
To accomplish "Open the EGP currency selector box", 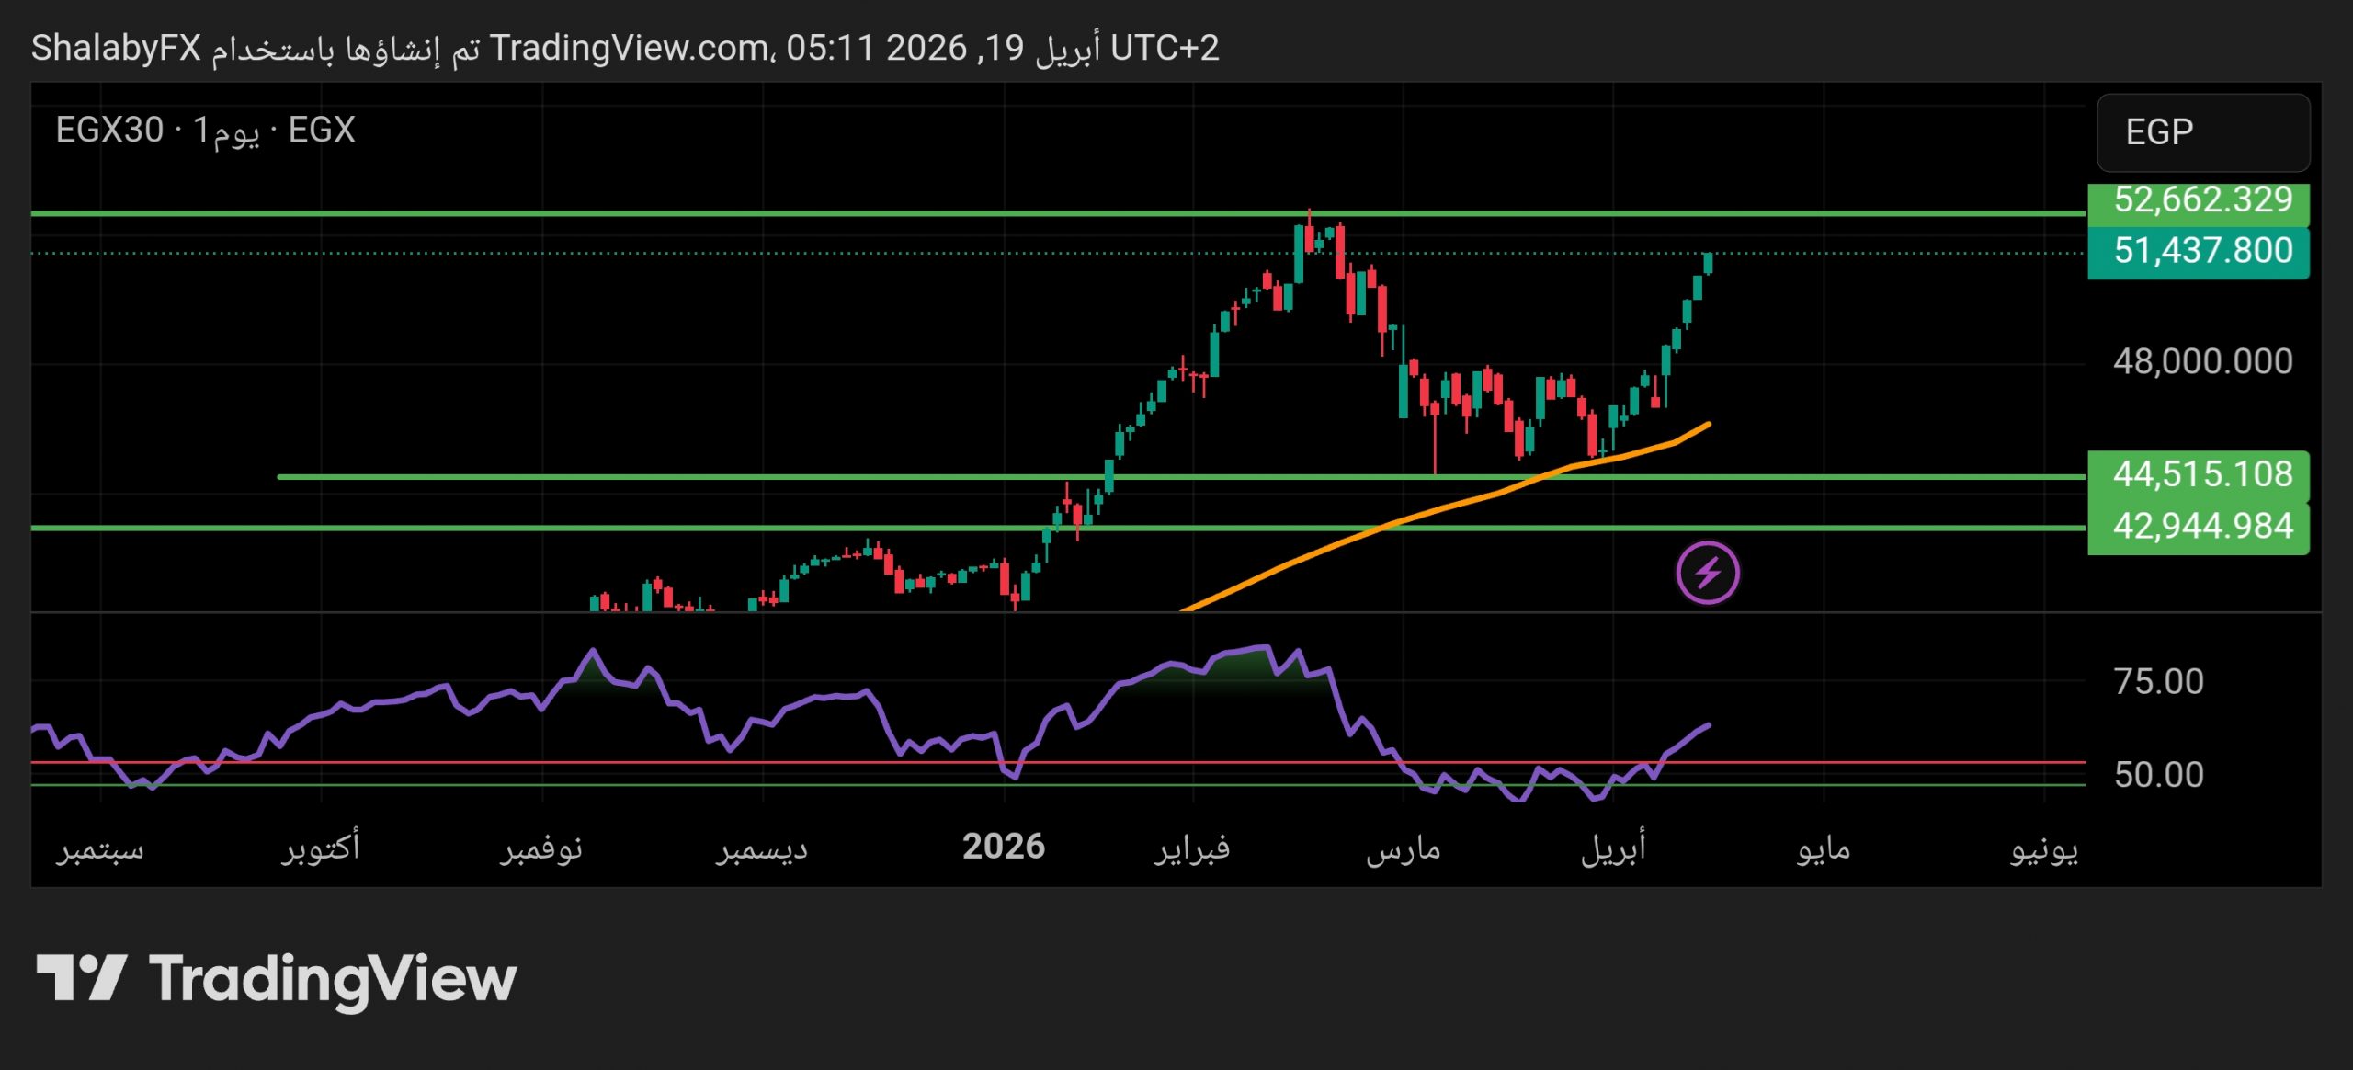I will pos(2202,132).
